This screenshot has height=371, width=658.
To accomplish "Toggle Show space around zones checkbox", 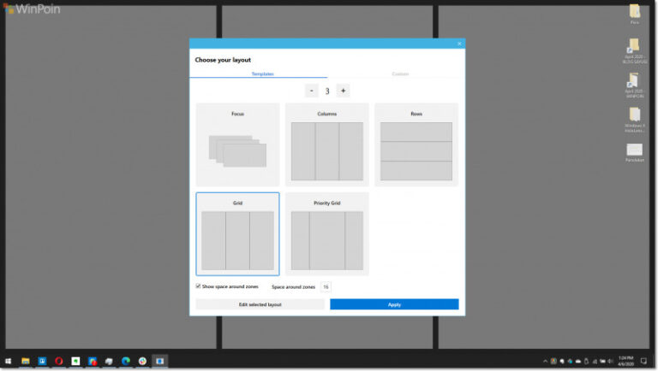I will pos(198,286).
